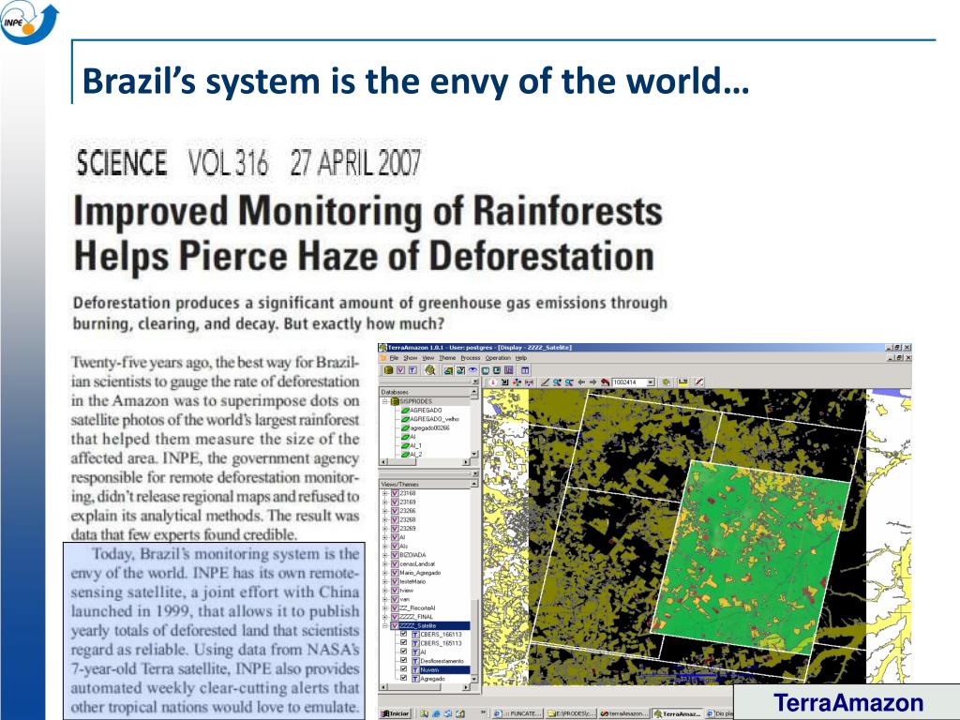Click the black arrow pointer tool

pyautogui.click(x=505, y=382)
